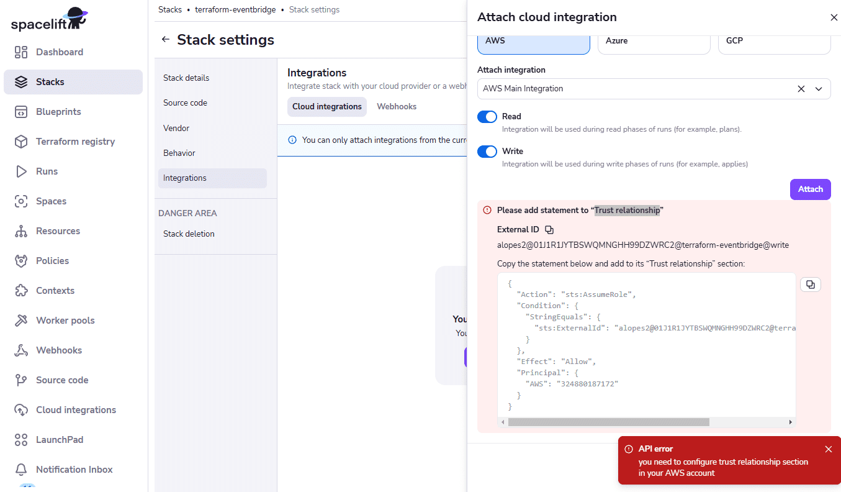
Task: Open Terraform registry from the sidebar
Action: point(73,142)
